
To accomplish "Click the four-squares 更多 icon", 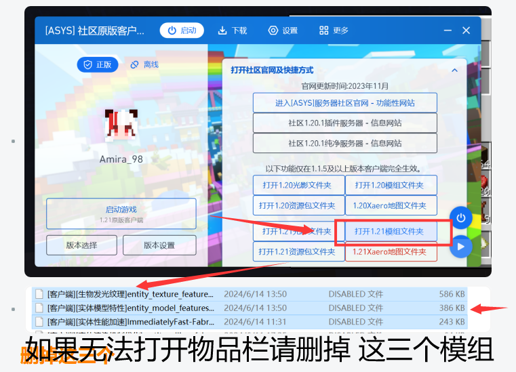I will pos(324,30).
